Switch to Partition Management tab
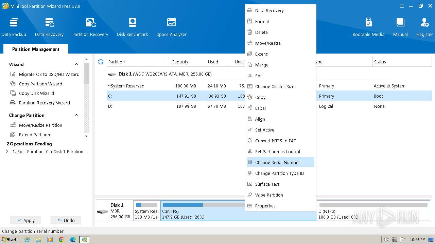435x244 pixels. coord(36,49)
